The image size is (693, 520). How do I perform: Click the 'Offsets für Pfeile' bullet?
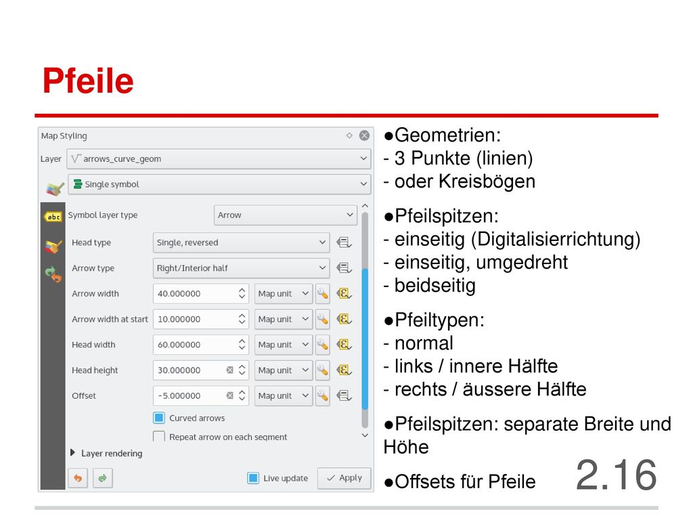460,481
